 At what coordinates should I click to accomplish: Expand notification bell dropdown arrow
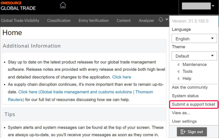(x=167, y=19)
